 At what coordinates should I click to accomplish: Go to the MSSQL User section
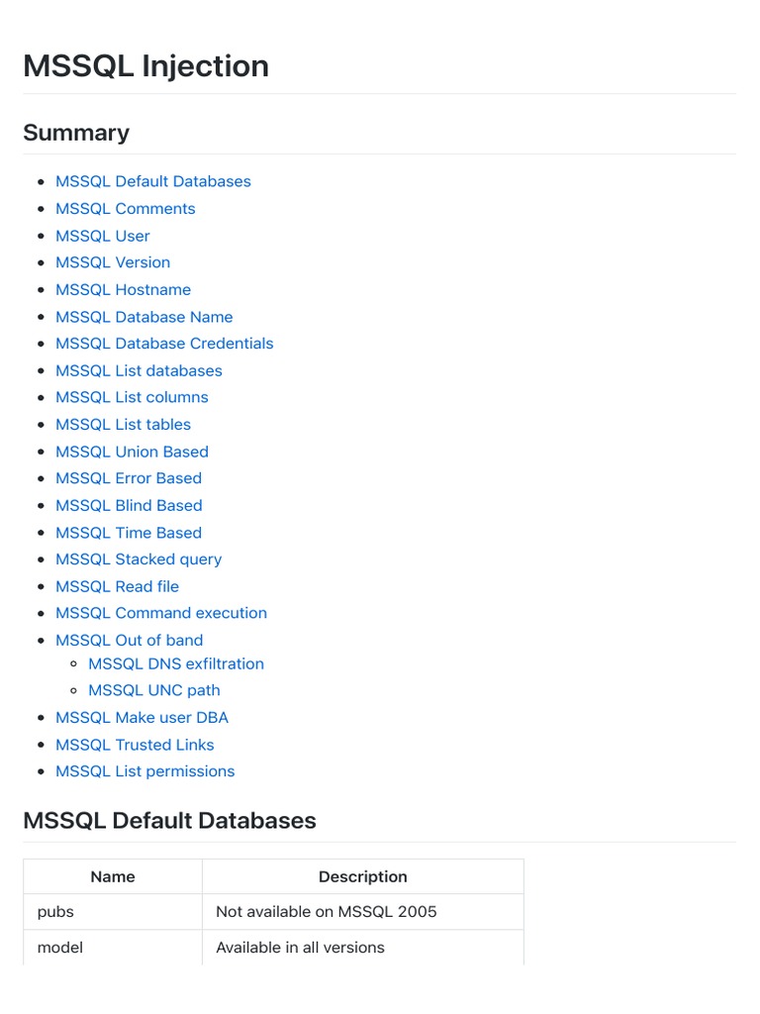click(x=103, y=236)
